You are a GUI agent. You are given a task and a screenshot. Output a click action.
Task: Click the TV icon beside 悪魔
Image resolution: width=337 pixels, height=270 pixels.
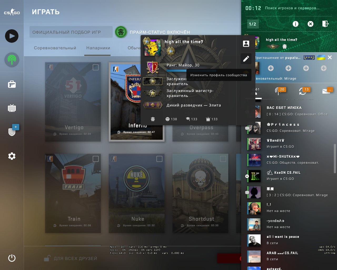[x=247, y=192]
